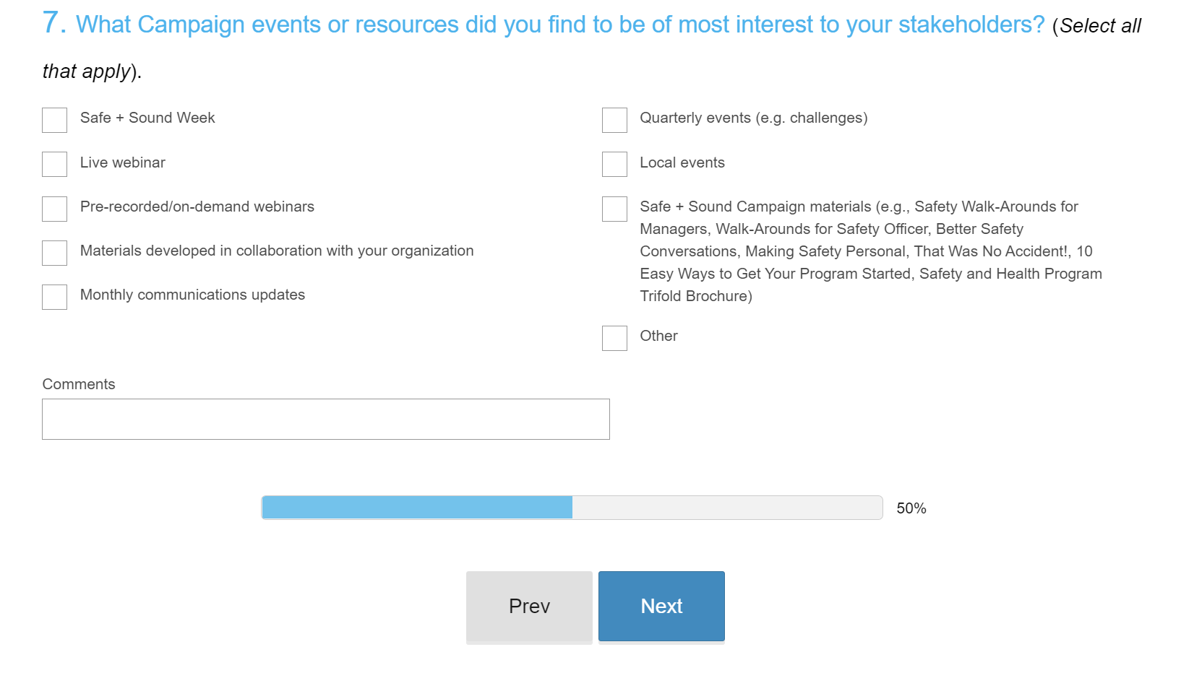Click the 50% progress label
The height and width of the screenshot is (673, 1181).
tap(911, 508)
